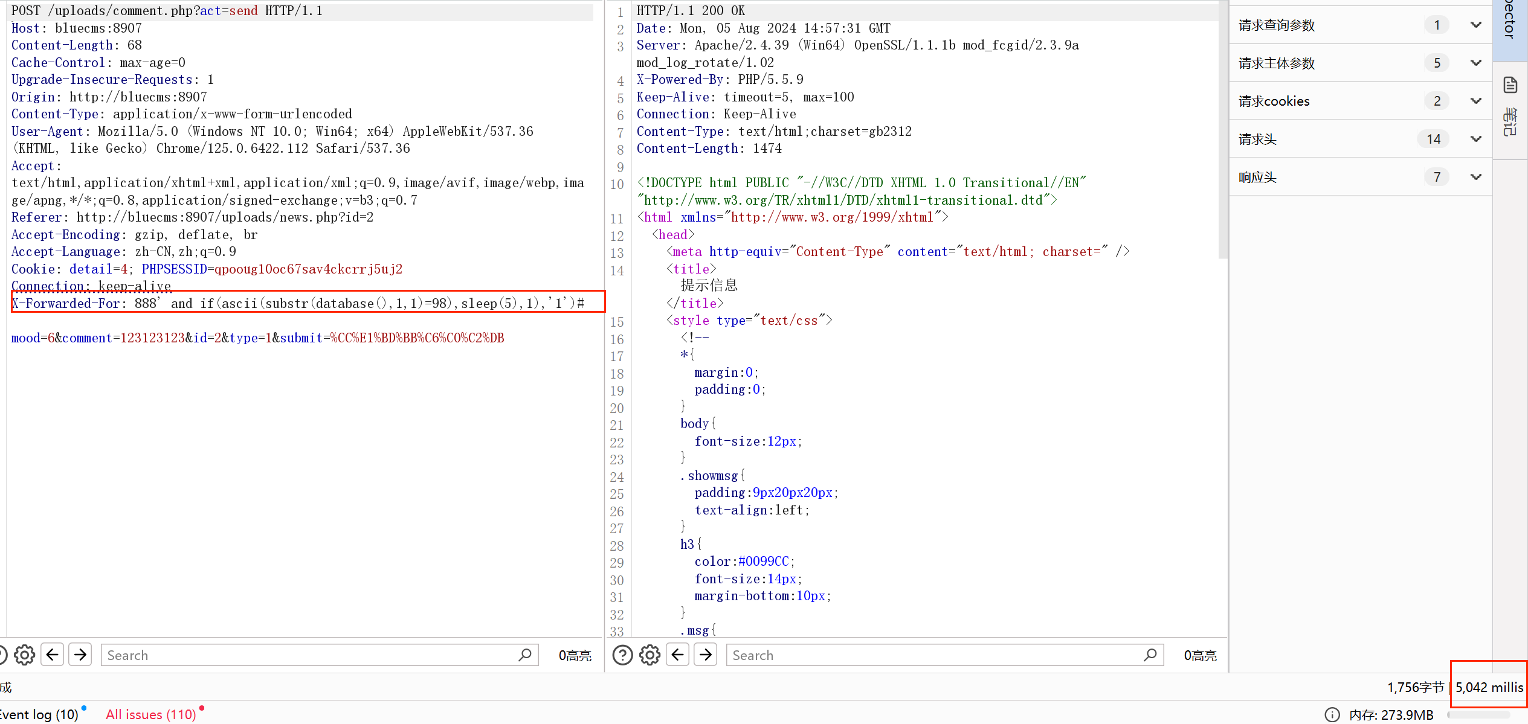1528x724 pixels.
Task: Open Event log (10) tab
Action: point(40,714)
